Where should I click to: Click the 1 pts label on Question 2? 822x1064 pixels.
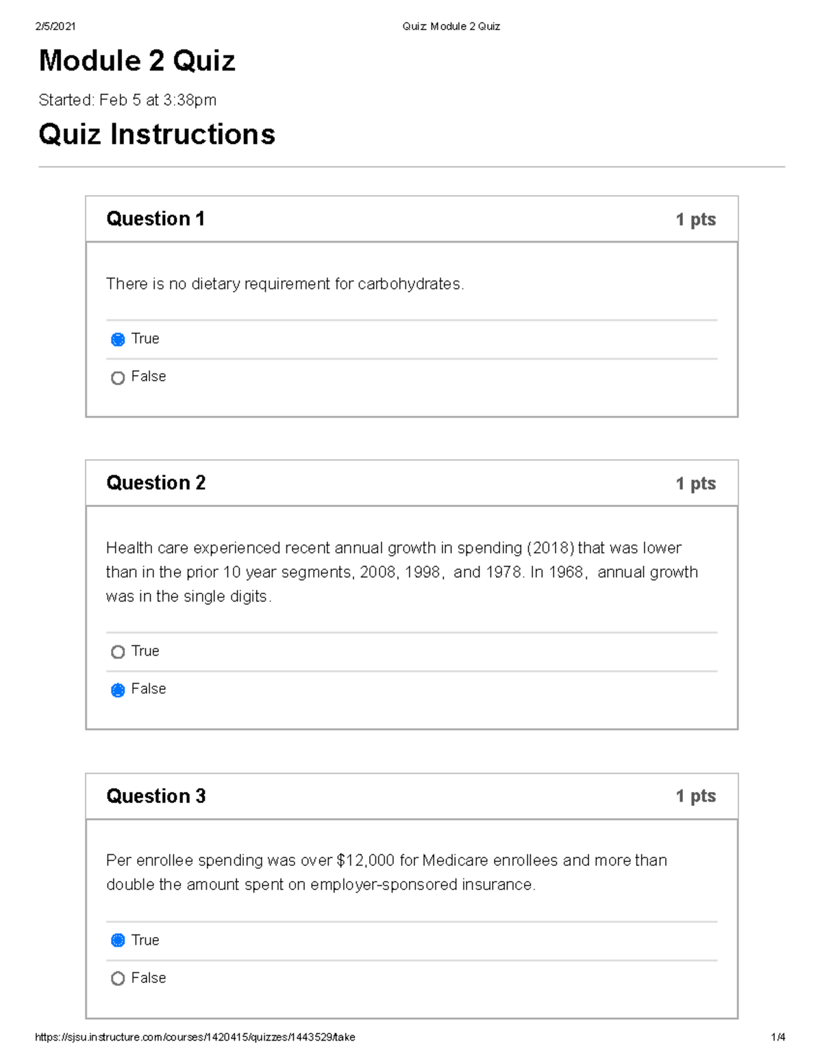pyautogui.click(x=695, y=484)
